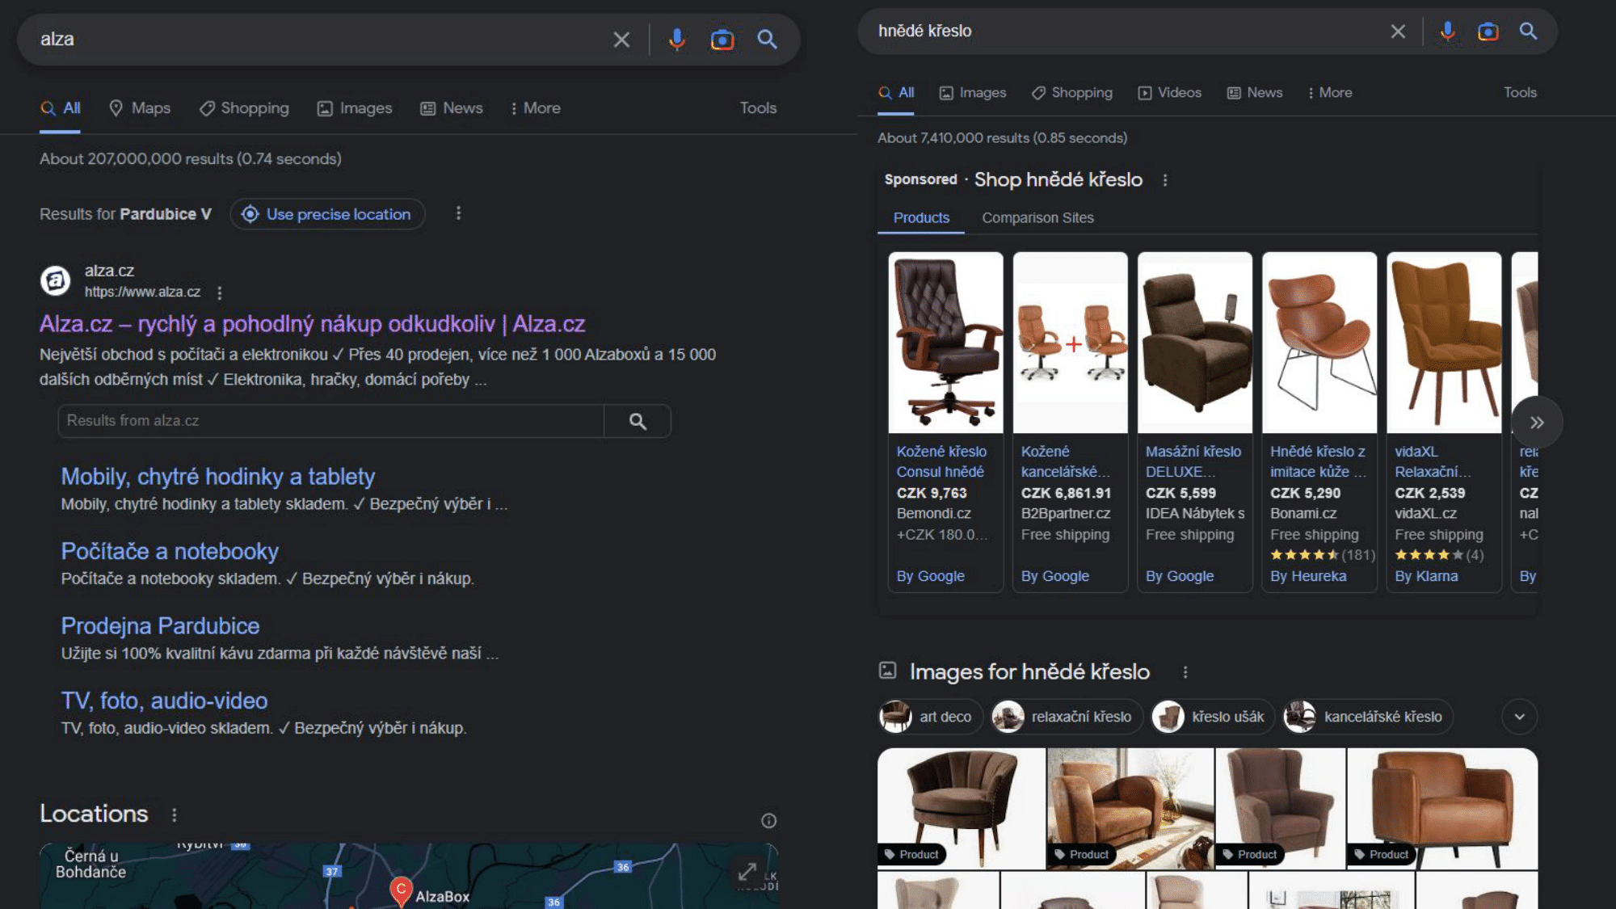Select the Products tab in sponsored panel
1616x909 pixels.
[x=921, y=218]
